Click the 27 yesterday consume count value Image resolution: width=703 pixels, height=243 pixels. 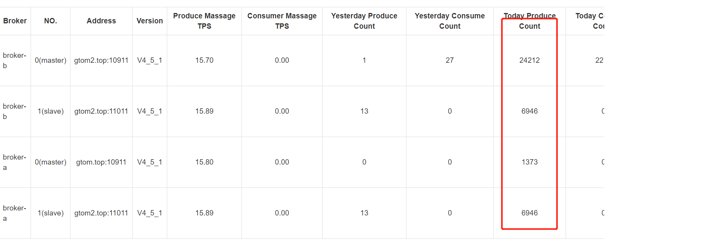coord(450,60)
